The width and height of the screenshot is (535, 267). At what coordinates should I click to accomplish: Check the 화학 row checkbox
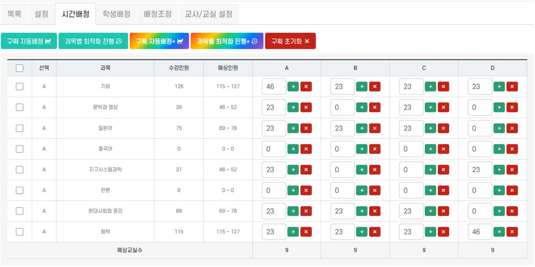tap(19, 232)
